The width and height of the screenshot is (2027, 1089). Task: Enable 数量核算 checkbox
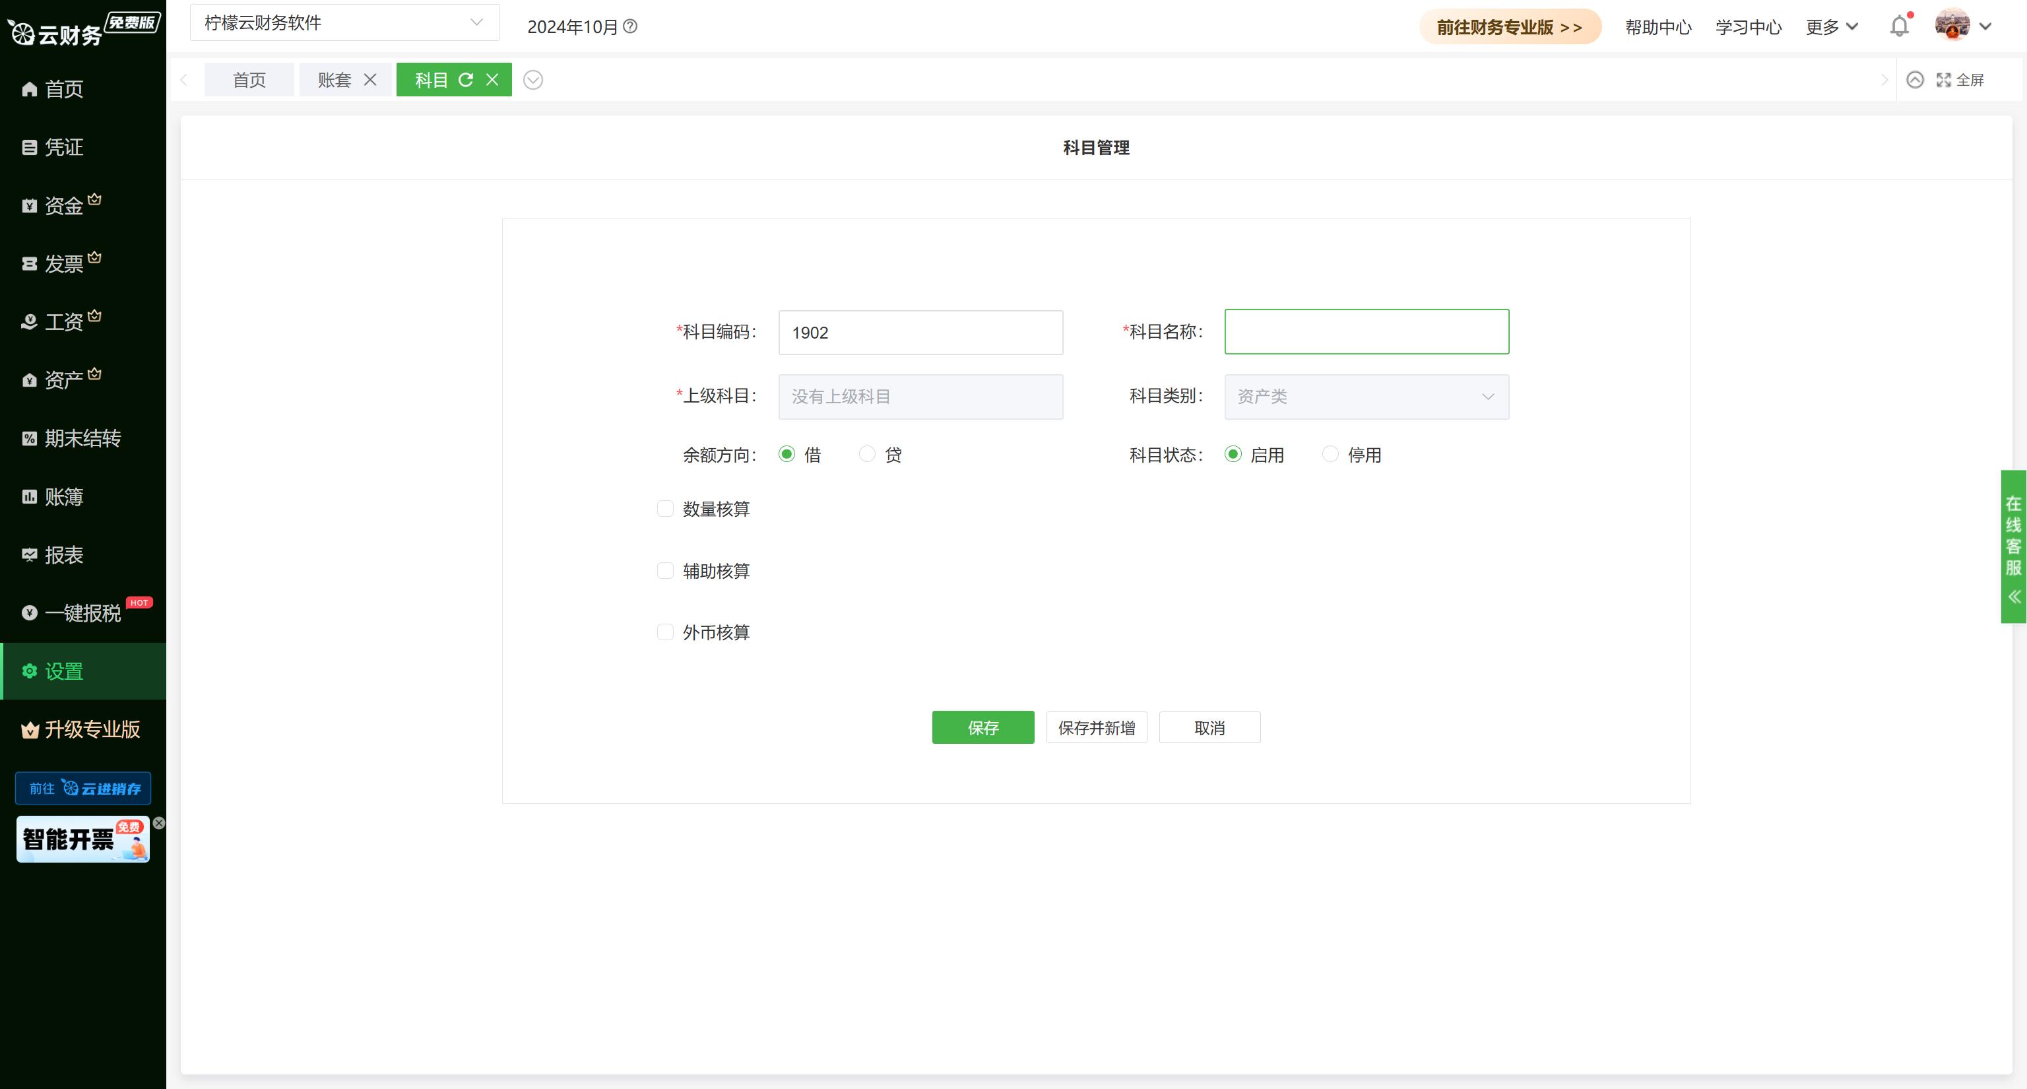coord(665,508)
